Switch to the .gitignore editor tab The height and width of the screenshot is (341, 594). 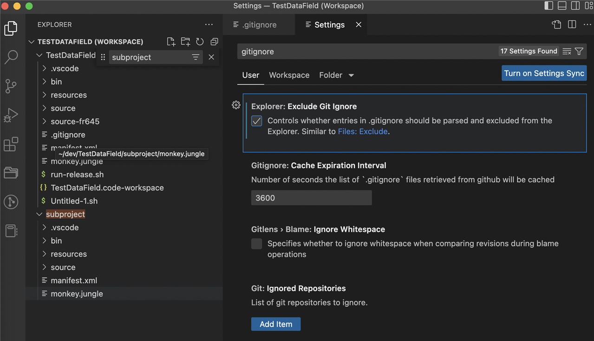259,25
